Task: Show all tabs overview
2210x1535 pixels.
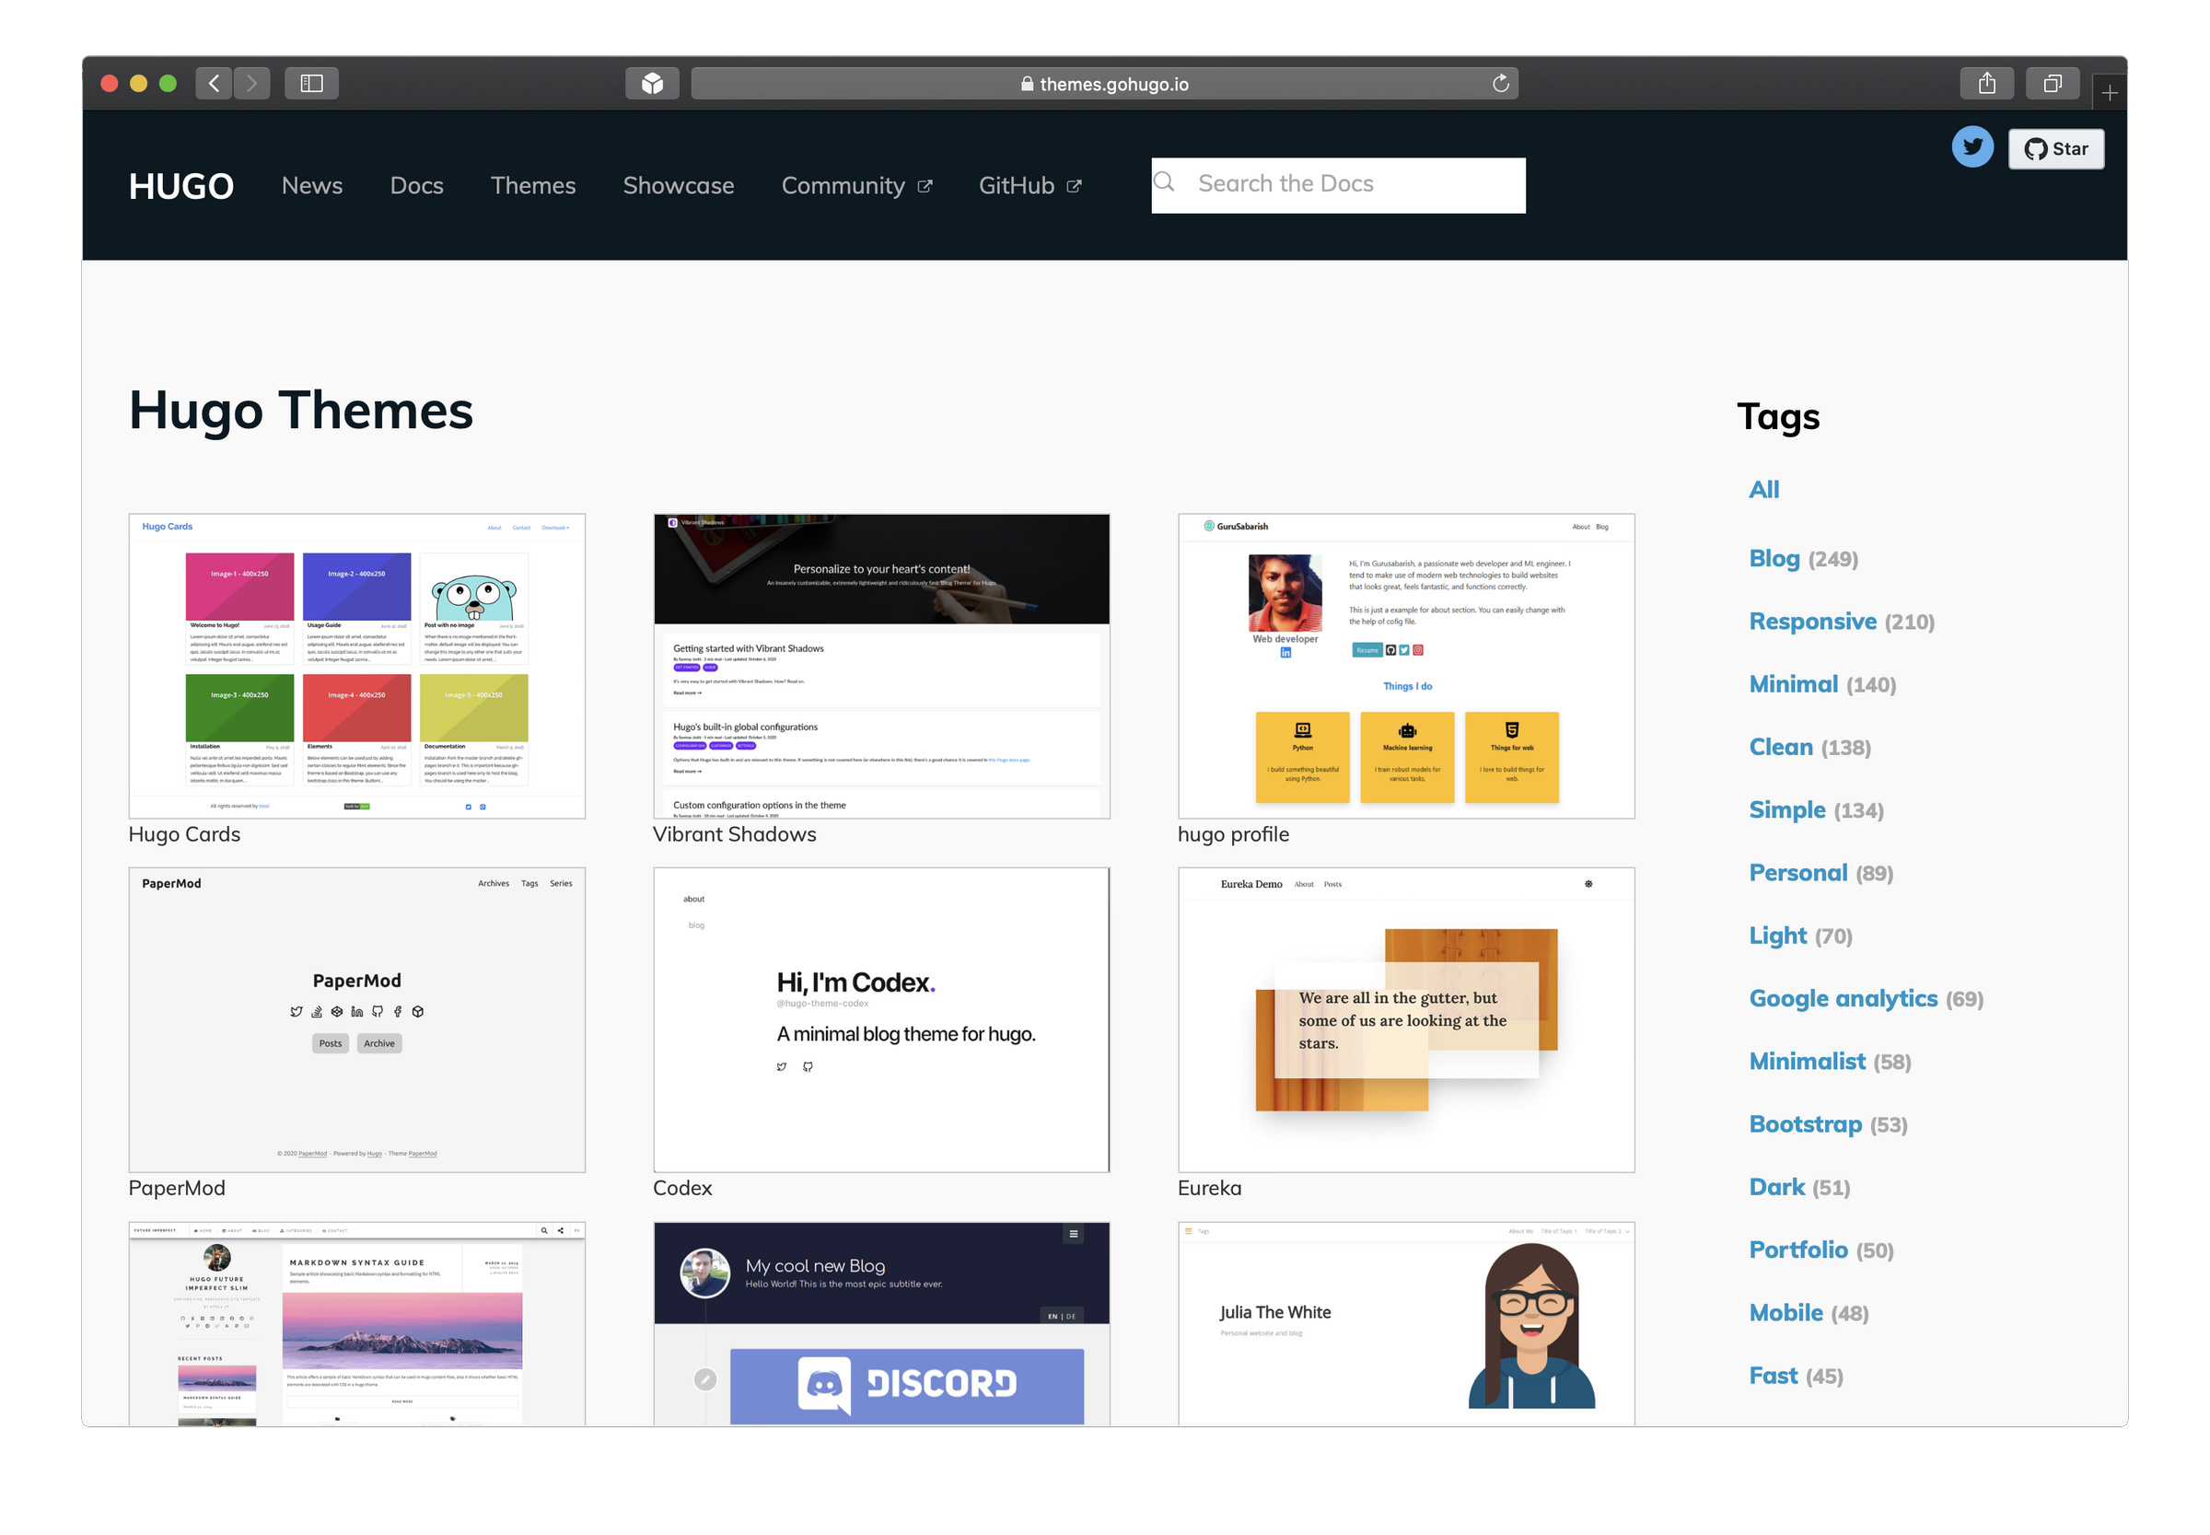Action: pos(2053,84)
